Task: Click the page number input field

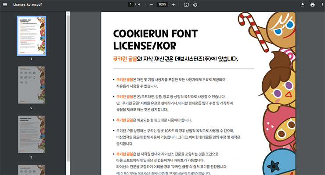Action: [130, 4]
